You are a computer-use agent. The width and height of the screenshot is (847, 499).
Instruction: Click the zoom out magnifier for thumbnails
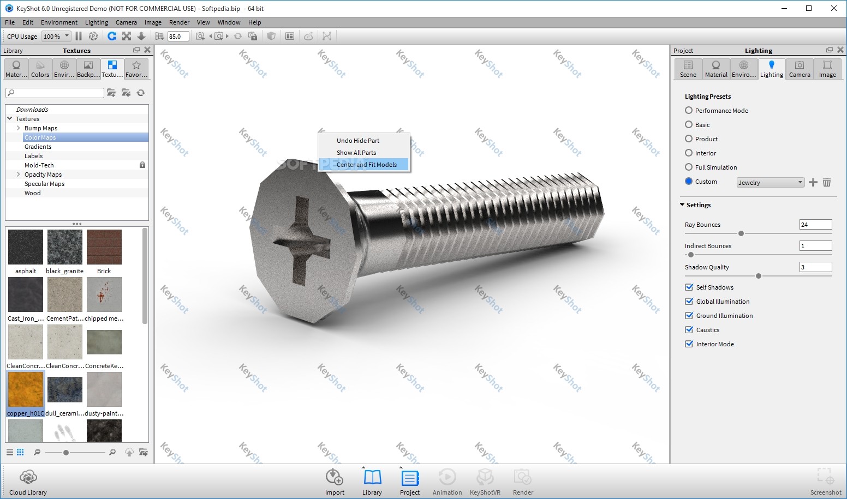37,452
